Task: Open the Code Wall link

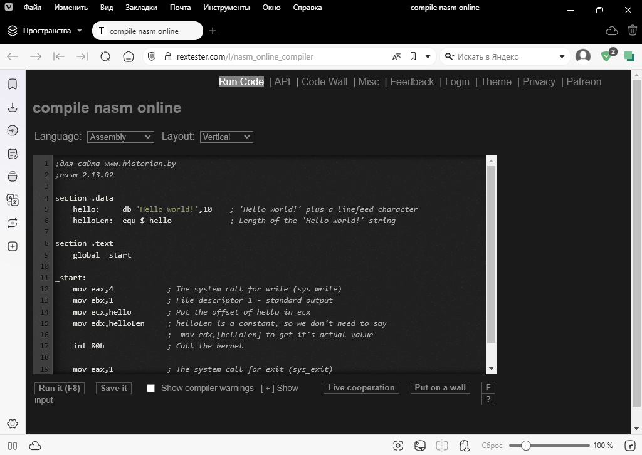Action: [324, 81]
